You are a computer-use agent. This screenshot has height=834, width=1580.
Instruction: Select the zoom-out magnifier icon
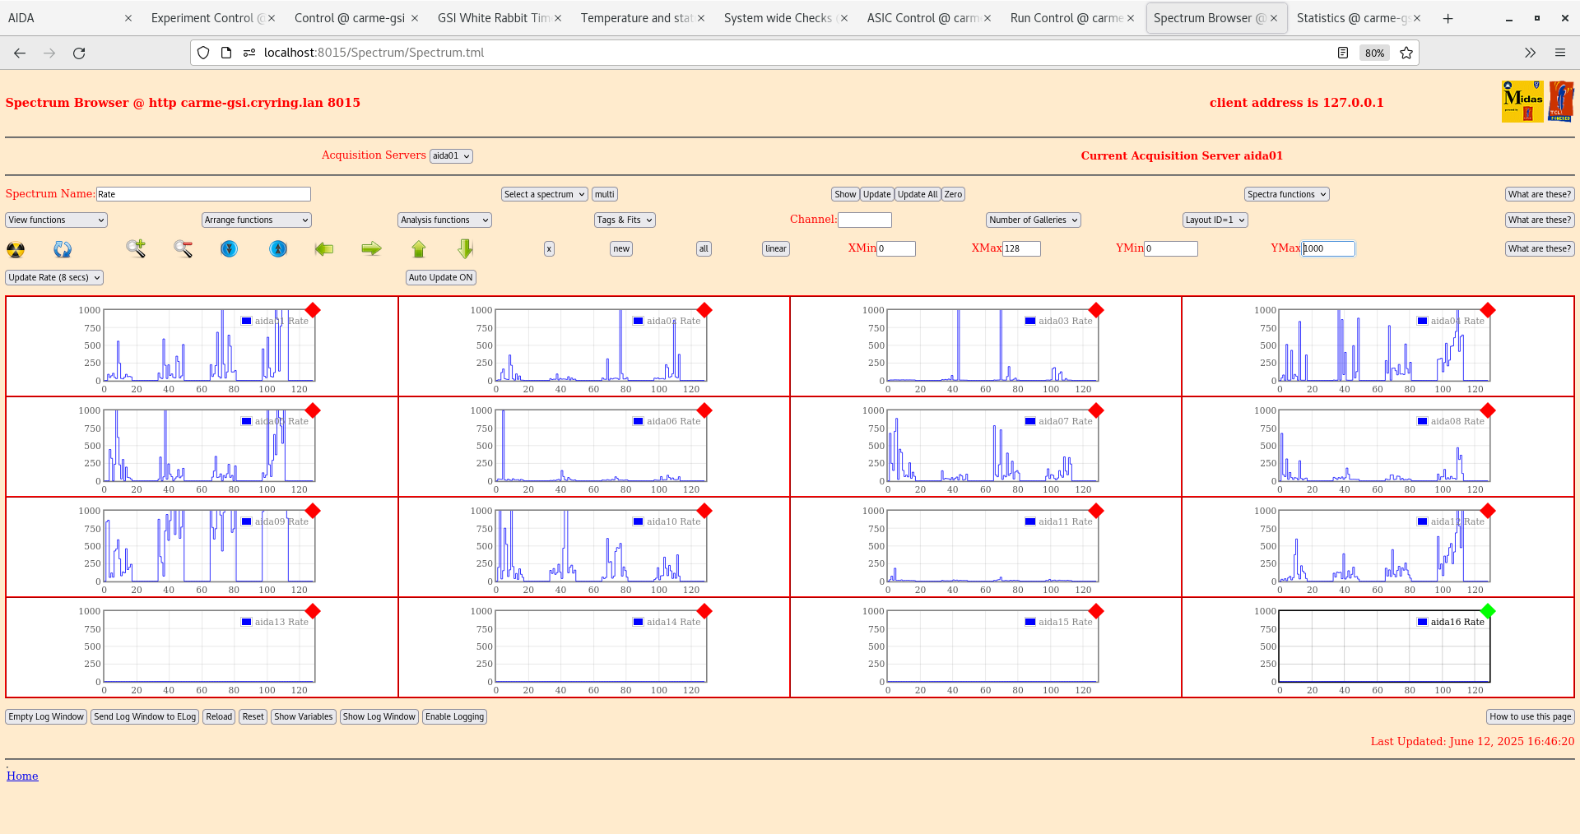183,248
